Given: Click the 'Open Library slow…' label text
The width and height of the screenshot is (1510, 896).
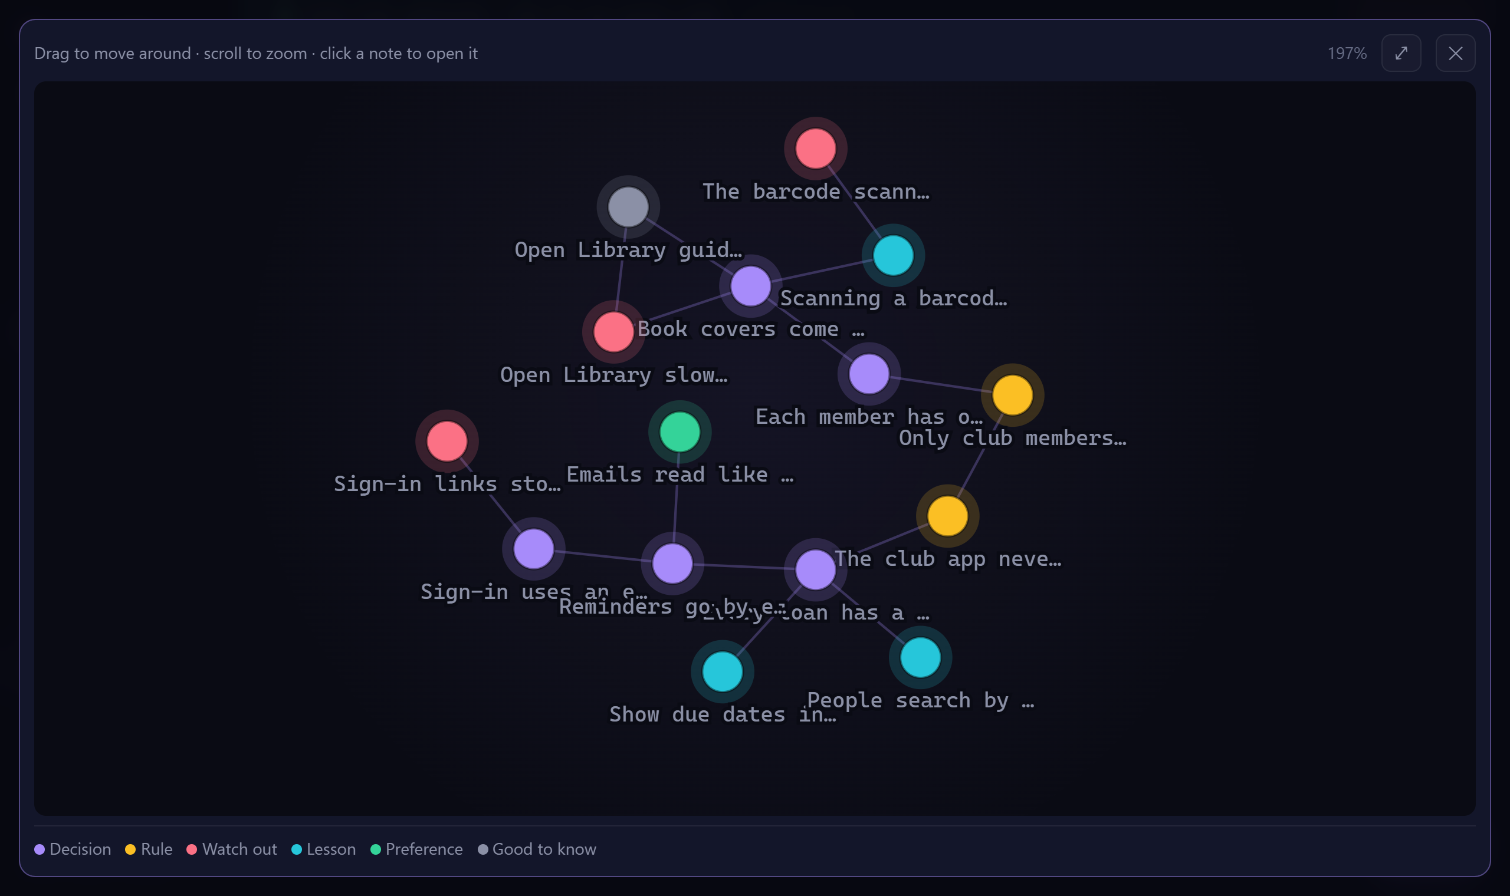Looking at the screenshot, I should (x=613, y=375).
